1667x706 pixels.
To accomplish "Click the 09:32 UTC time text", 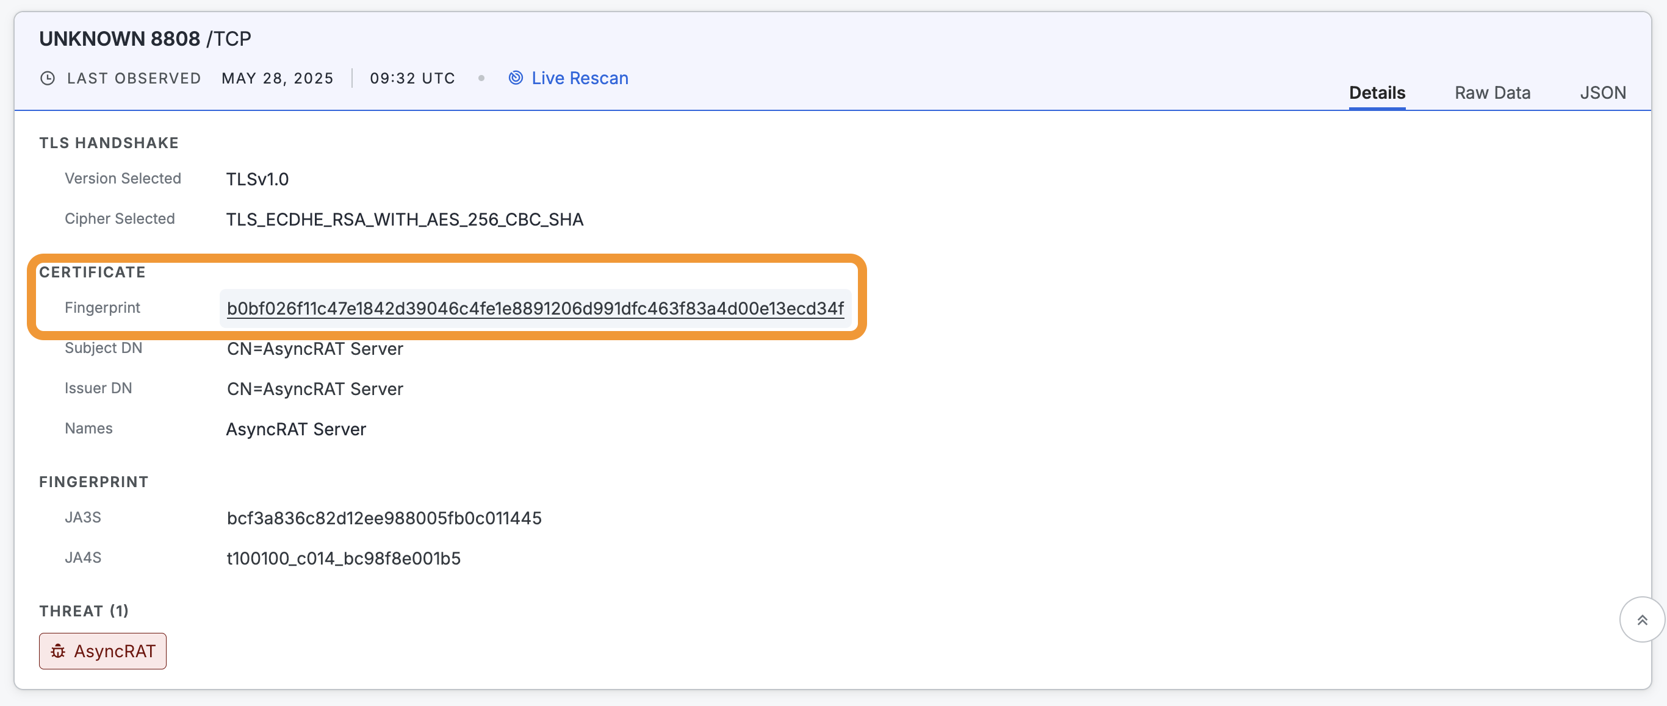I will tap(412, 78).
